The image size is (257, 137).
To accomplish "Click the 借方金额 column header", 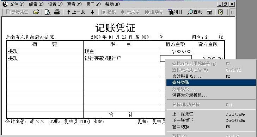I will pyautogui.click(x=176, y=44).
